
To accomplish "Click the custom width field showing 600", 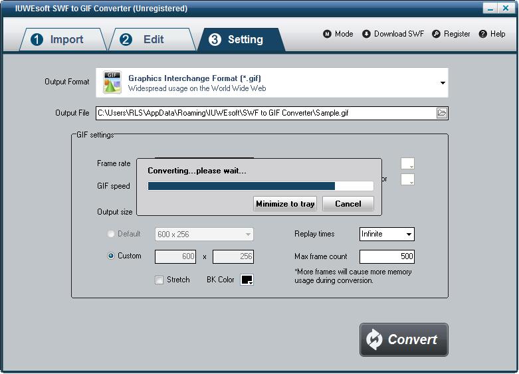I will coord(175,256).
